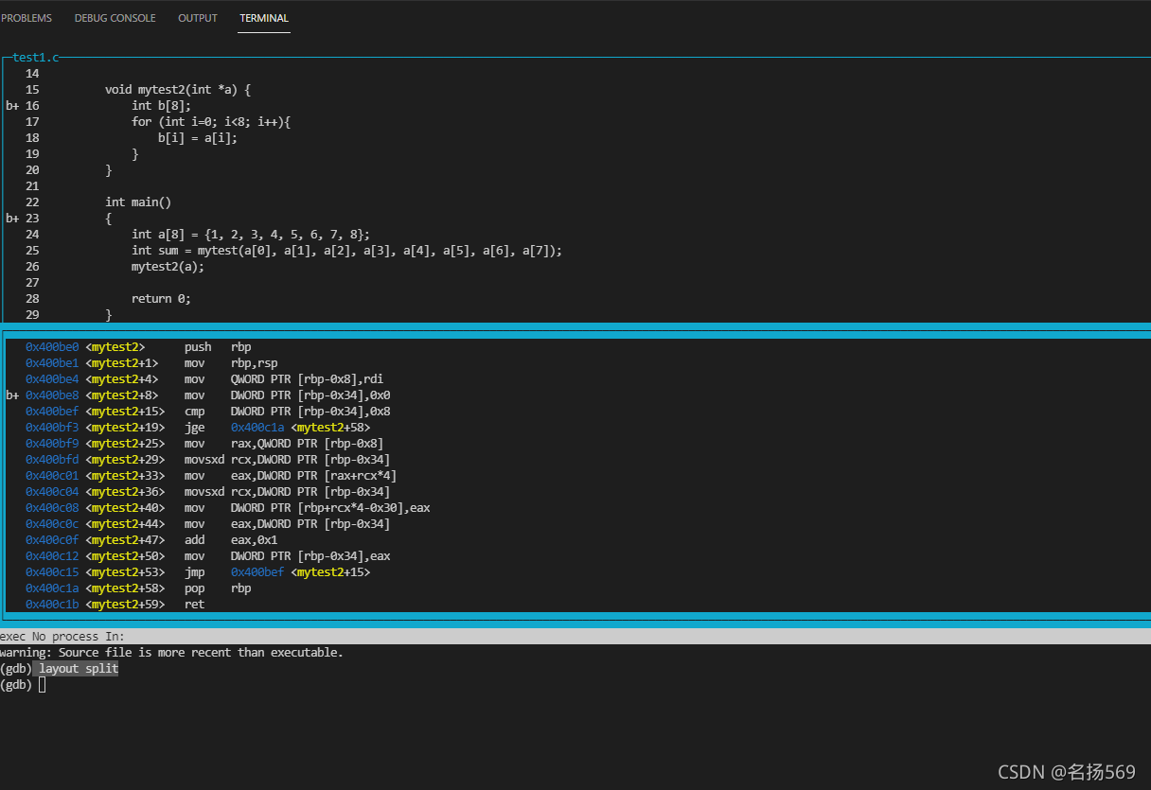Click the movsxd instruction at mytest2+29

point(288,460)
